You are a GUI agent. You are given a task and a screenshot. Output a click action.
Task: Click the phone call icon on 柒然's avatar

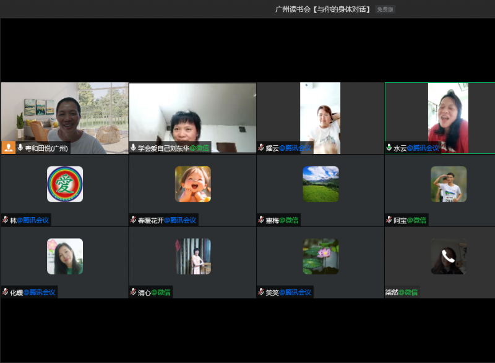click(449, 256)
